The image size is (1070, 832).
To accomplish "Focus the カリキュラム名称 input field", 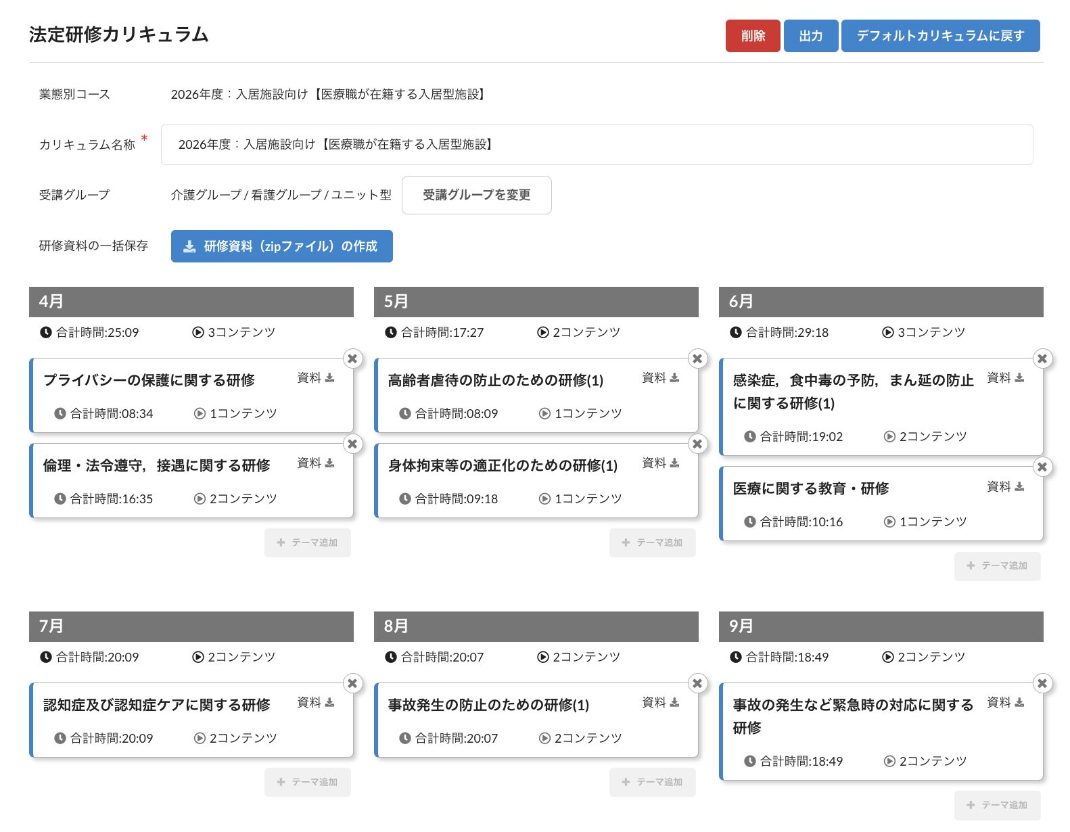I will 597,145.
